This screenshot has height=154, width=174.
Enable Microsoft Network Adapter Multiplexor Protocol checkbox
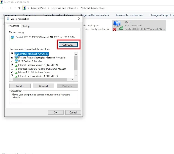(12, 68)
